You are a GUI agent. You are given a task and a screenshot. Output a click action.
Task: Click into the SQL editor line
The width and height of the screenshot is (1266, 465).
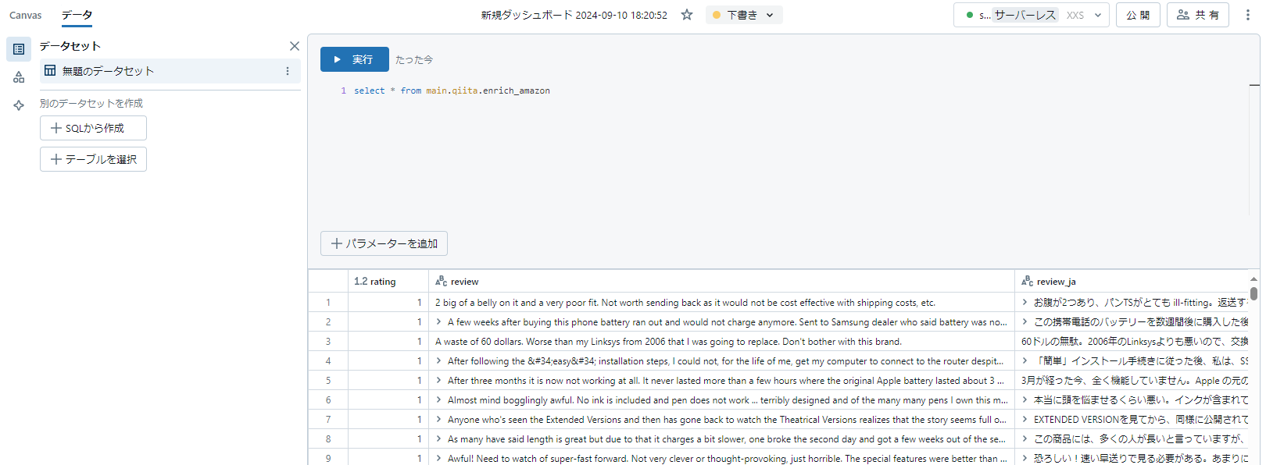(452, 91)
